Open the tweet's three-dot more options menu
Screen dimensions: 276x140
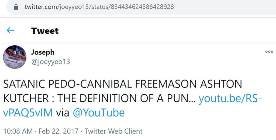pyautogui.click(x=269, y=52)
